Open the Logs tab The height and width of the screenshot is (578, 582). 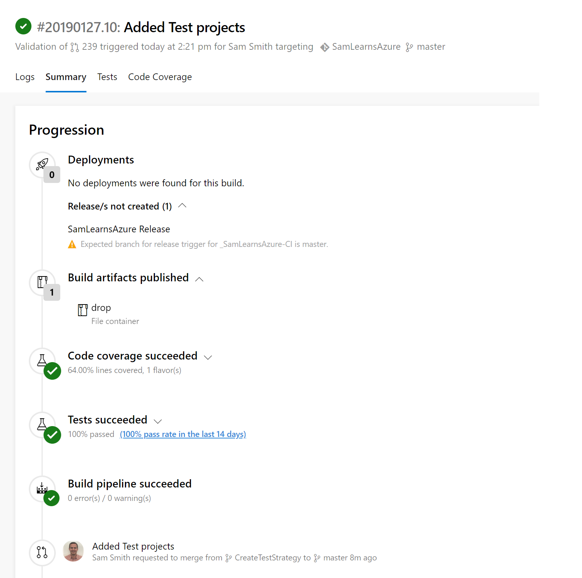click(x=25, y=77)
